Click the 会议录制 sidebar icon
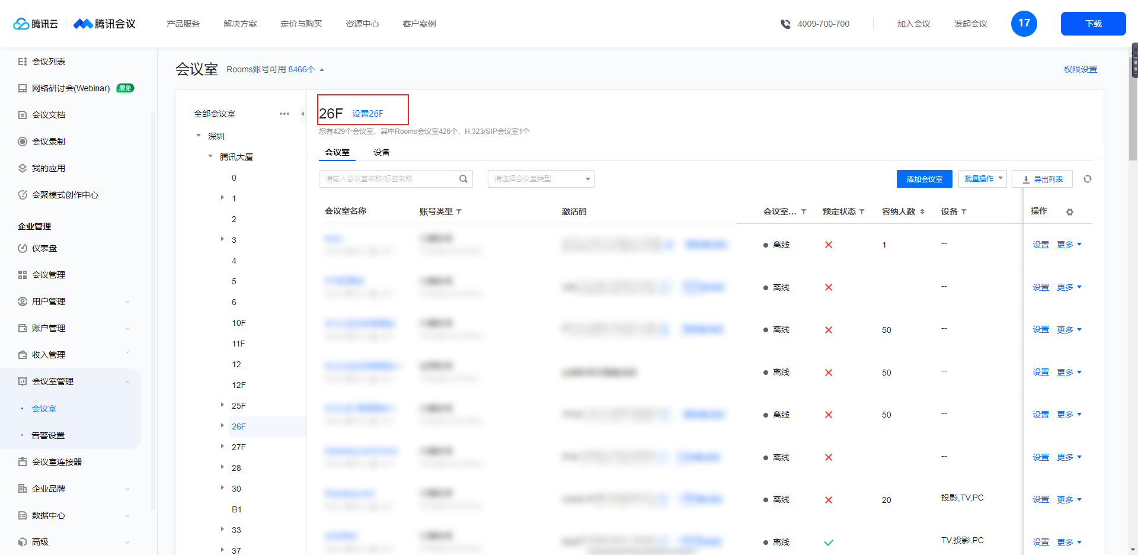This screenshot has height=555, width=1138. coord(23,142)
